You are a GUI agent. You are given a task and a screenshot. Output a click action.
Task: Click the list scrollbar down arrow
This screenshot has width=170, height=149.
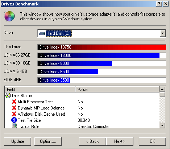[x=162, y=125]
